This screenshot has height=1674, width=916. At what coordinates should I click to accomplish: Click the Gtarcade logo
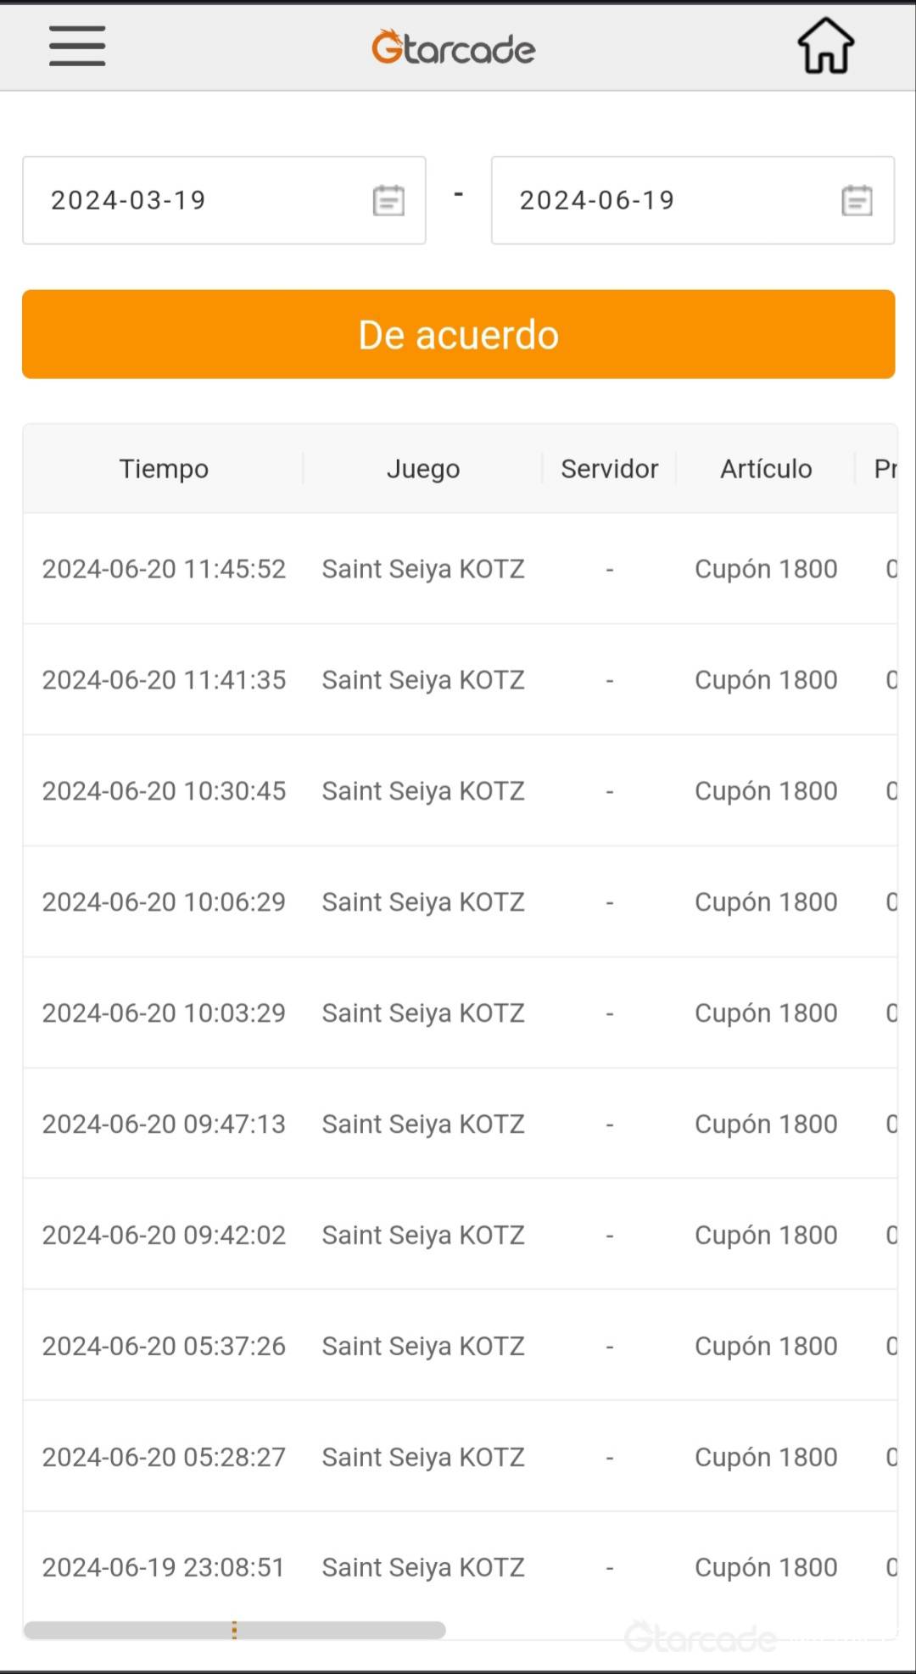[x=454, y=48]
